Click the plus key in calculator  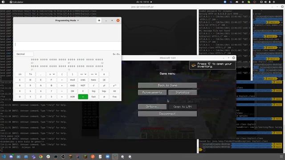click(62, 97)
